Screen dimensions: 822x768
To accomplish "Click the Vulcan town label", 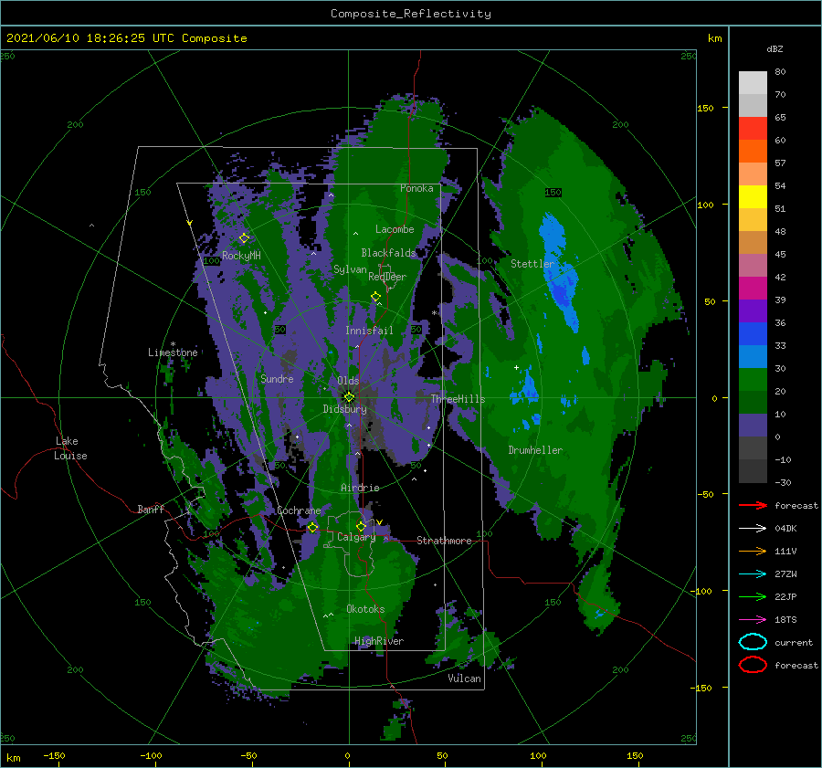I will pyautogui.click(x=465, y=679).
